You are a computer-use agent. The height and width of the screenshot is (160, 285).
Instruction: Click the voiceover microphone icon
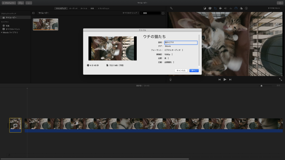pyautogui.click(x=170, y=79)
